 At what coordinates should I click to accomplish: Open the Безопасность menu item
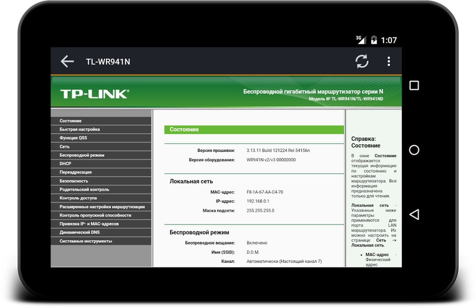point(101,181)
